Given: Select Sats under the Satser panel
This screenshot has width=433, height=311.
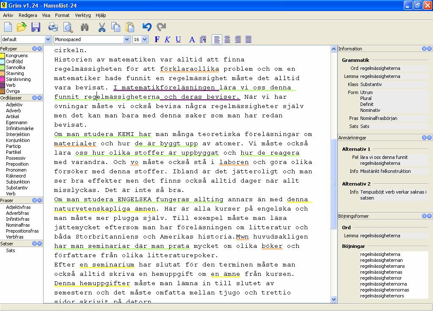Looking at the screenshot, I should [11, 250].
